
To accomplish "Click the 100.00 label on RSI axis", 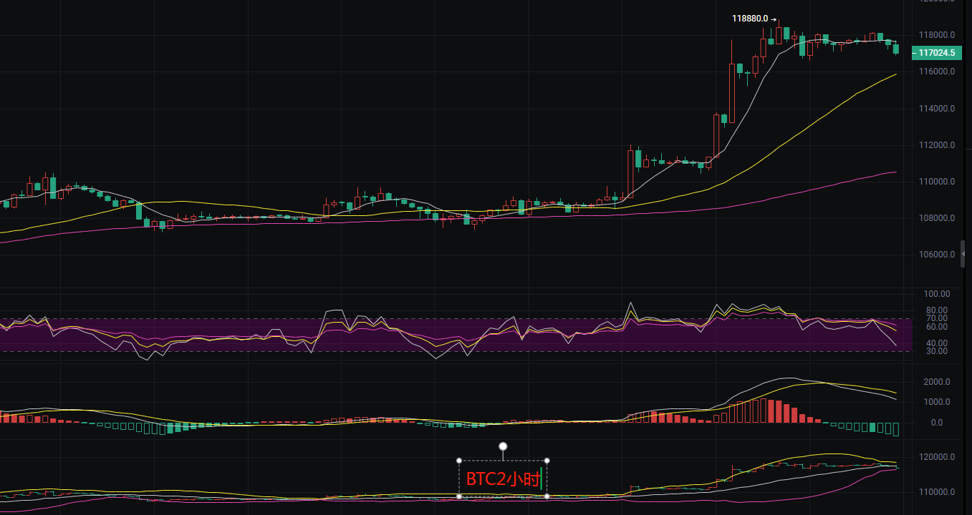I will tap(936, 294).
